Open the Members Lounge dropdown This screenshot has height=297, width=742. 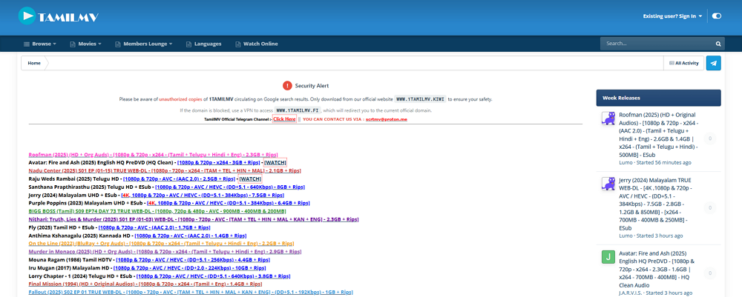(147, 44)
